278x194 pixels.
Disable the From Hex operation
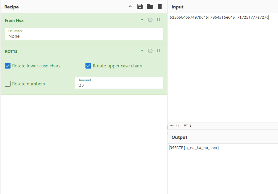tap(150, 20)
